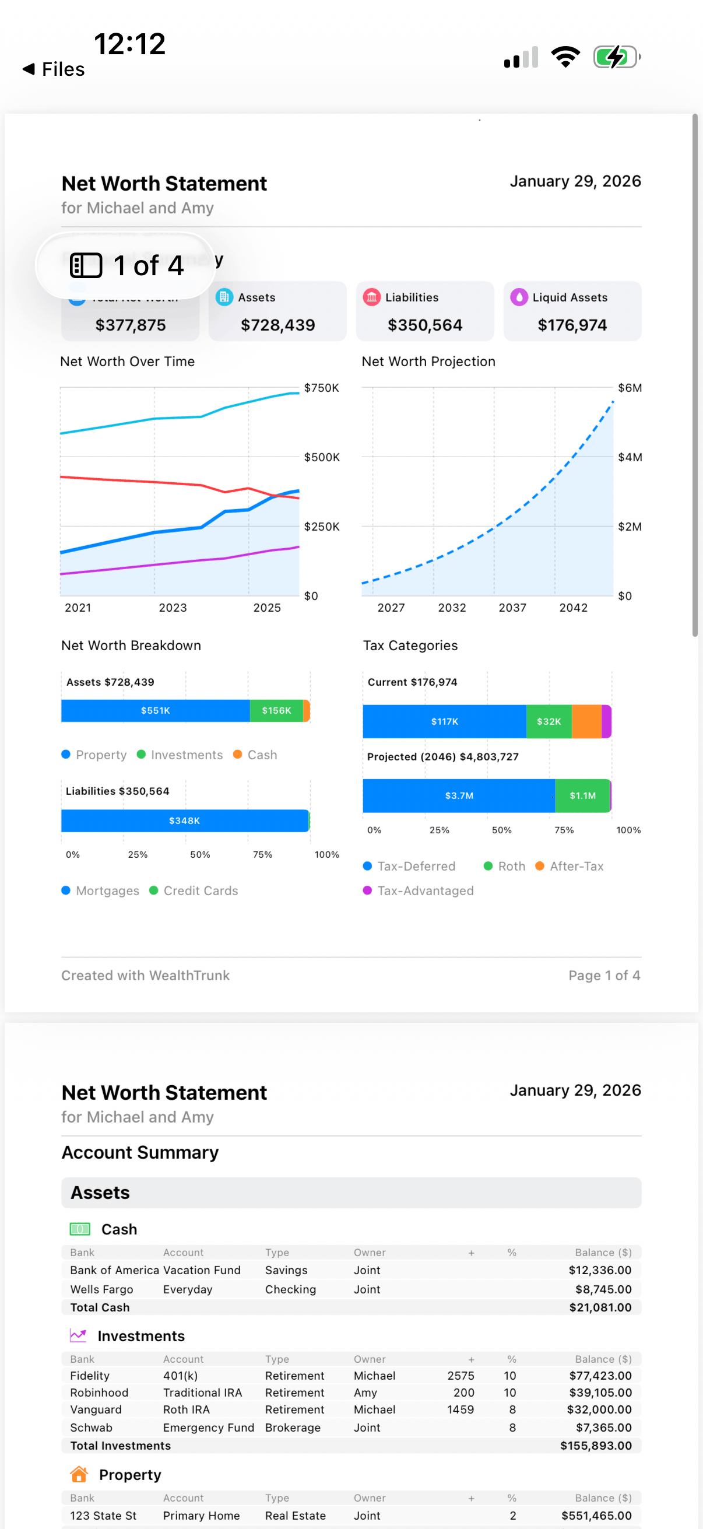Tap the Files back link
Screen dimensions: 703x1529
63,69
